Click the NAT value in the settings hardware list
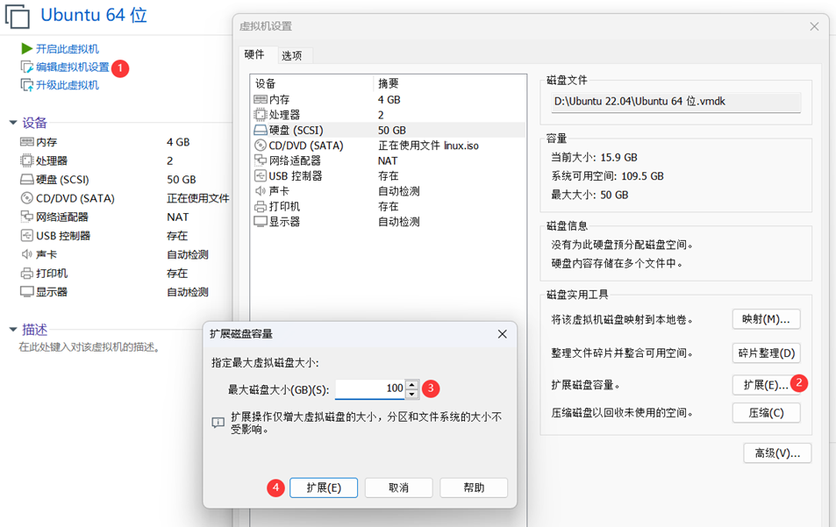 click(x=388, y=160)
